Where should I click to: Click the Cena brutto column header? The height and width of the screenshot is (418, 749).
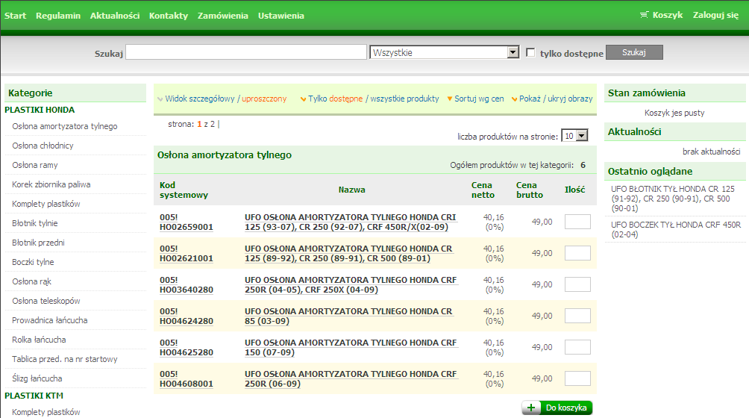pos(529,190)
